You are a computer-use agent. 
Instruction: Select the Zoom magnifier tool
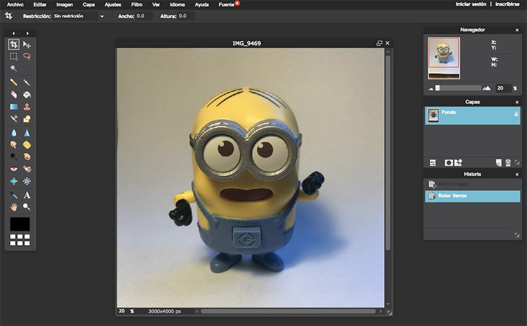pyautogui.click(x=27, y=207)
